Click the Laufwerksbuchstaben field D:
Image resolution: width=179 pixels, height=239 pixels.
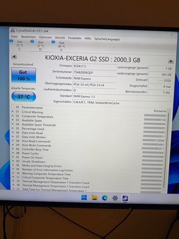coord(95,90)
